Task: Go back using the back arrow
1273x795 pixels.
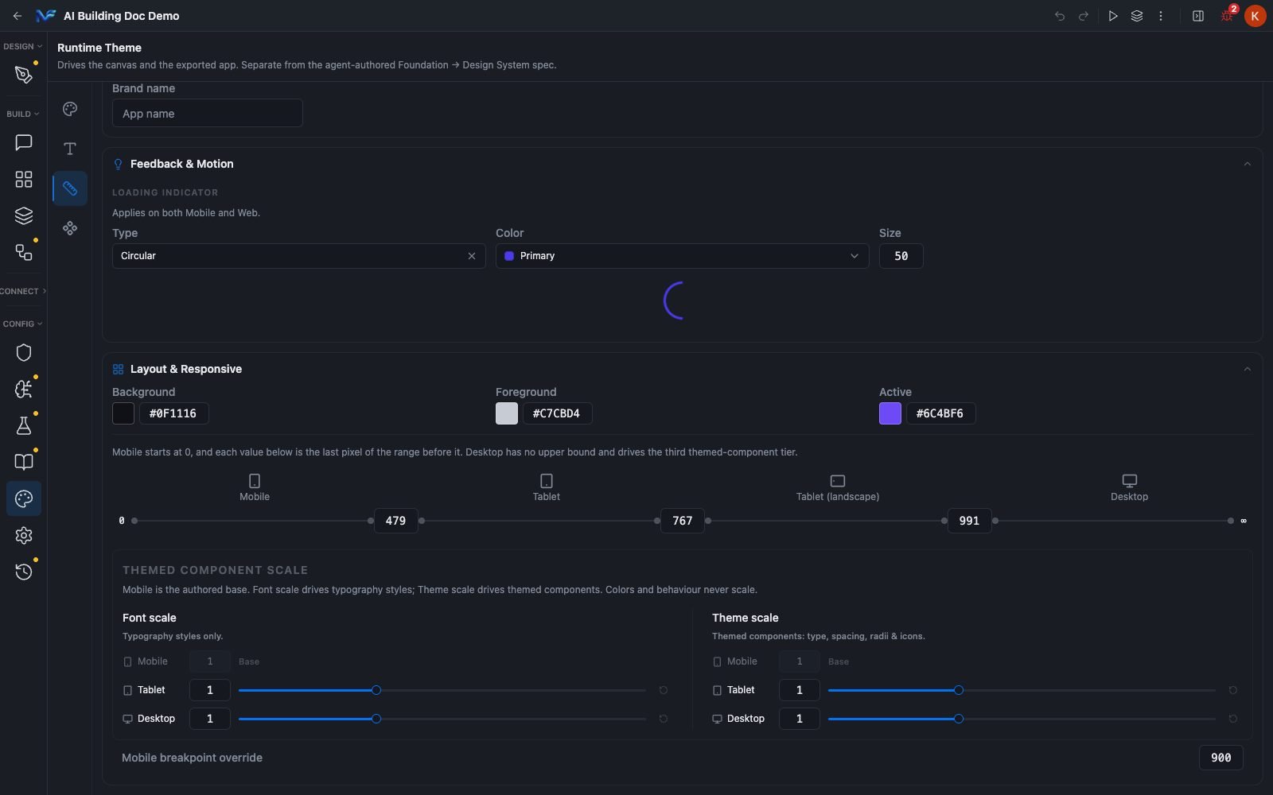Action: coord(17,16)
